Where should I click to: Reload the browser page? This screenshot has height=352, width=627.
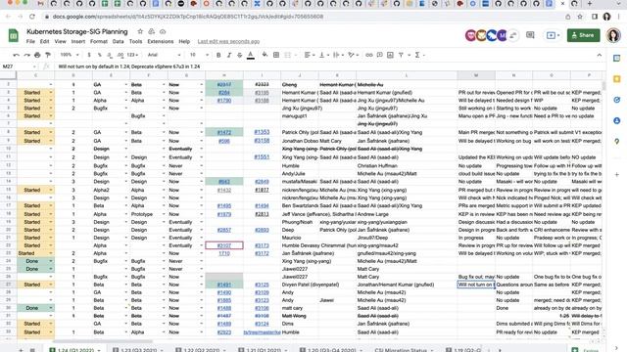click(32, 17)
